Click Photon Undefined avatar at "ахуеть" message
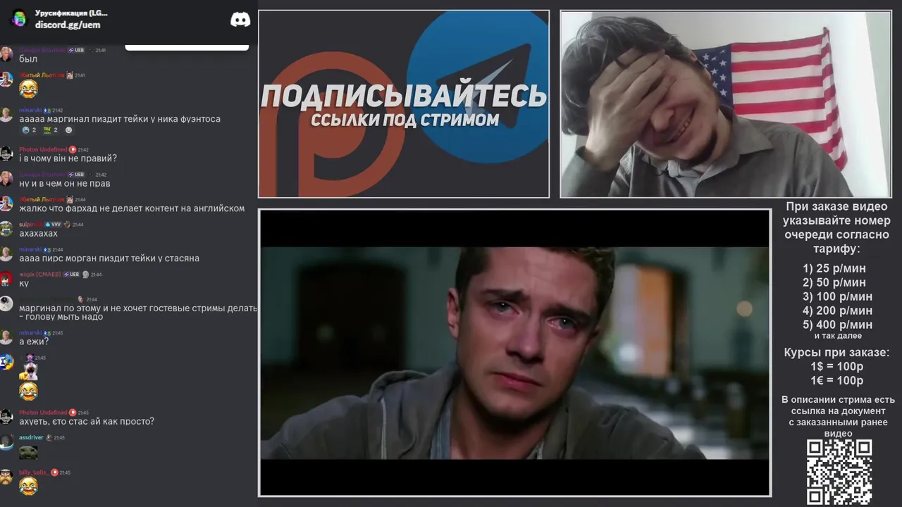 [6, 417]
